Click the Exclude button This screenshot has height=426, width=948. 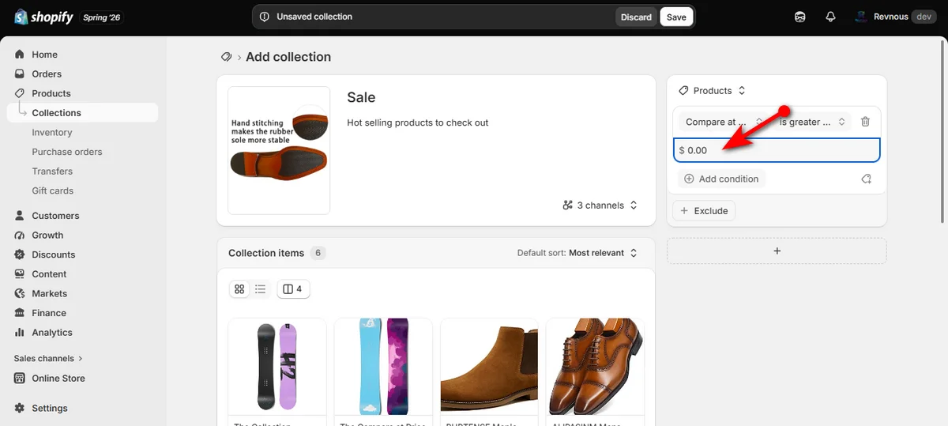(703, 211)
